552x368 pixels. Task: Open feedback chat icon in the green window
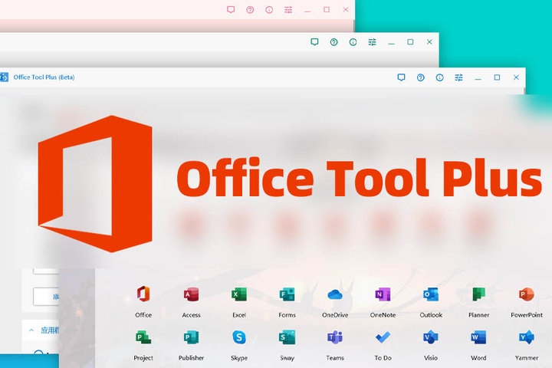coord(314,42)
